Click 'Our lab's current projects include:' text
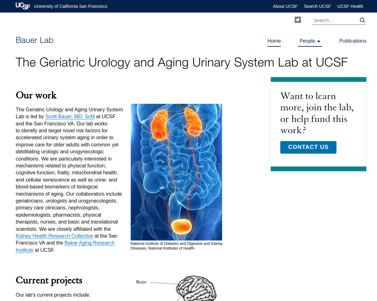The height and width of the screenshot is (301, 377). point(53,295)
